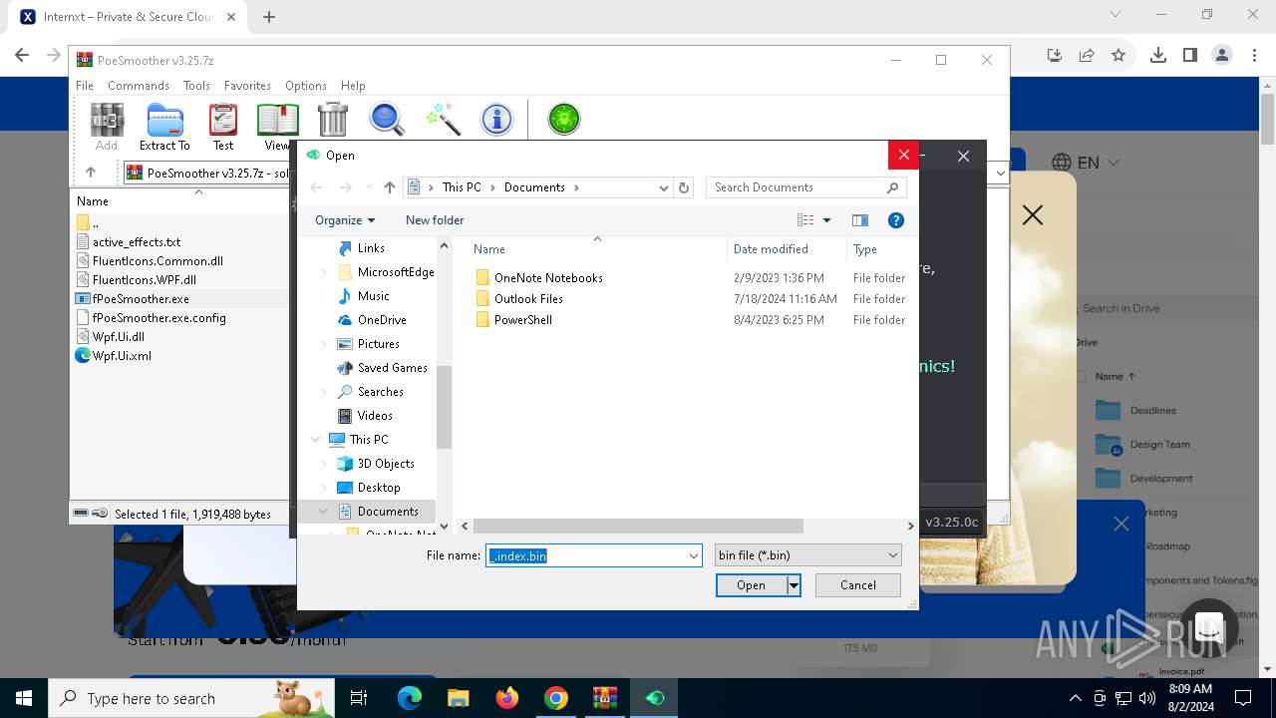1276x718 pixels.
Task: Open the File name history dropdown
Action: [694, 556]
